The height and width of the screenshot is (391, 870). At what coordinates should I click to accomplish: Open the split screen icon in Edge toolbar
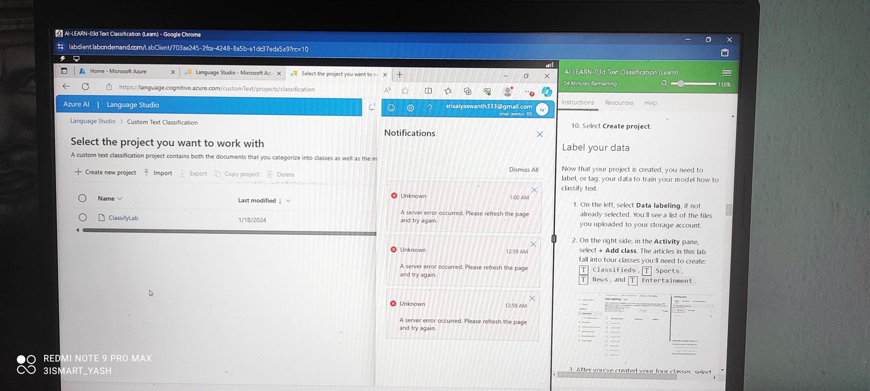click(428, 91)
